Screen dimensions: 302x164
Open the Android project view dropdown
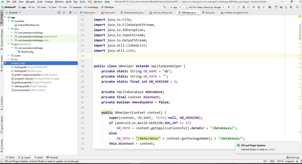(13, 12)
